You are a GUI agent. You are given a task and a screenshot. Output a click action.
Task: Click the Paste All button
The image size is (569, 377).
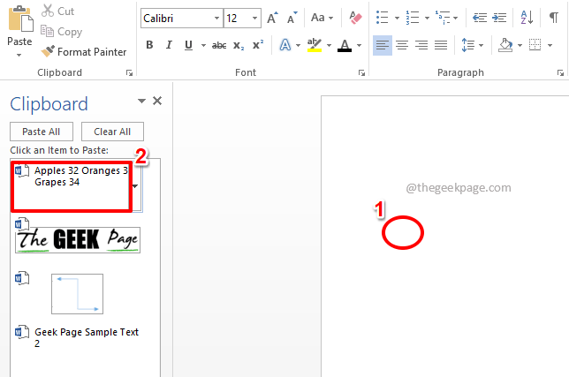[x=41, y=132]
